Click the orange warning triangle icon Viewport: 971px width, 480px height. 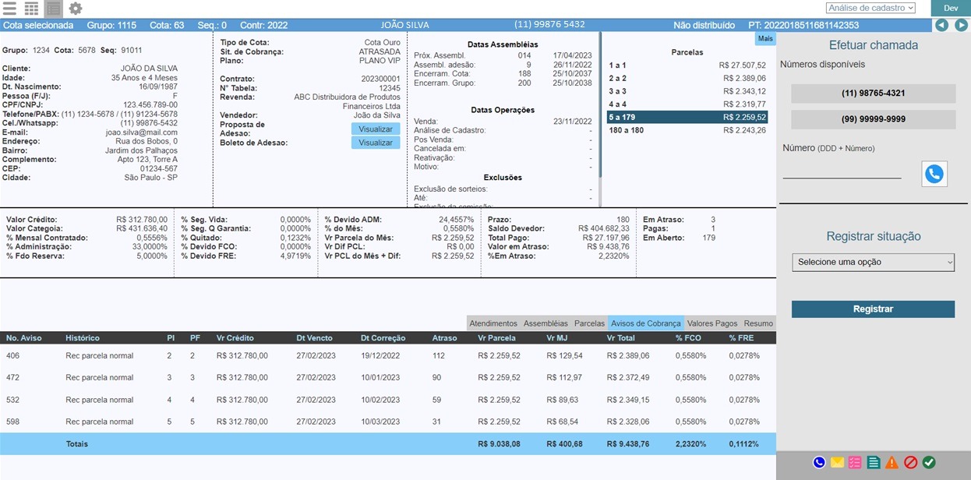tap(892, 462)
